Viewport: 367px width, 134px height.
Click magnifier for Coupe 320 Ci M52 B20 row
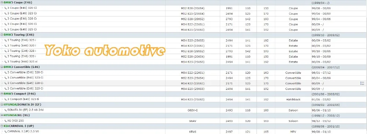(x=6, y=8)
